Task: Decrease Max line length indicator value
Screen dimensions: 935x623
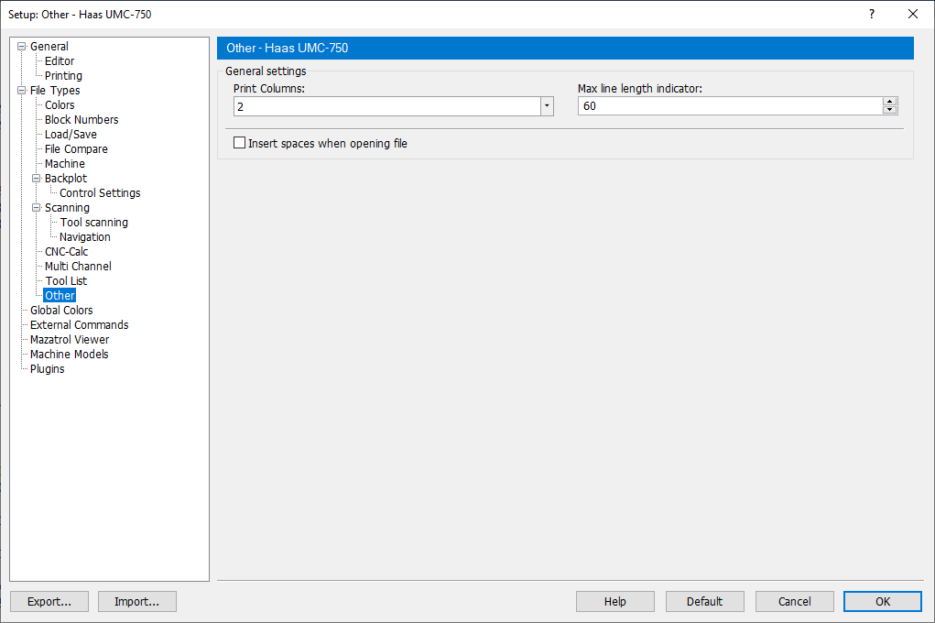Action: 890,110
